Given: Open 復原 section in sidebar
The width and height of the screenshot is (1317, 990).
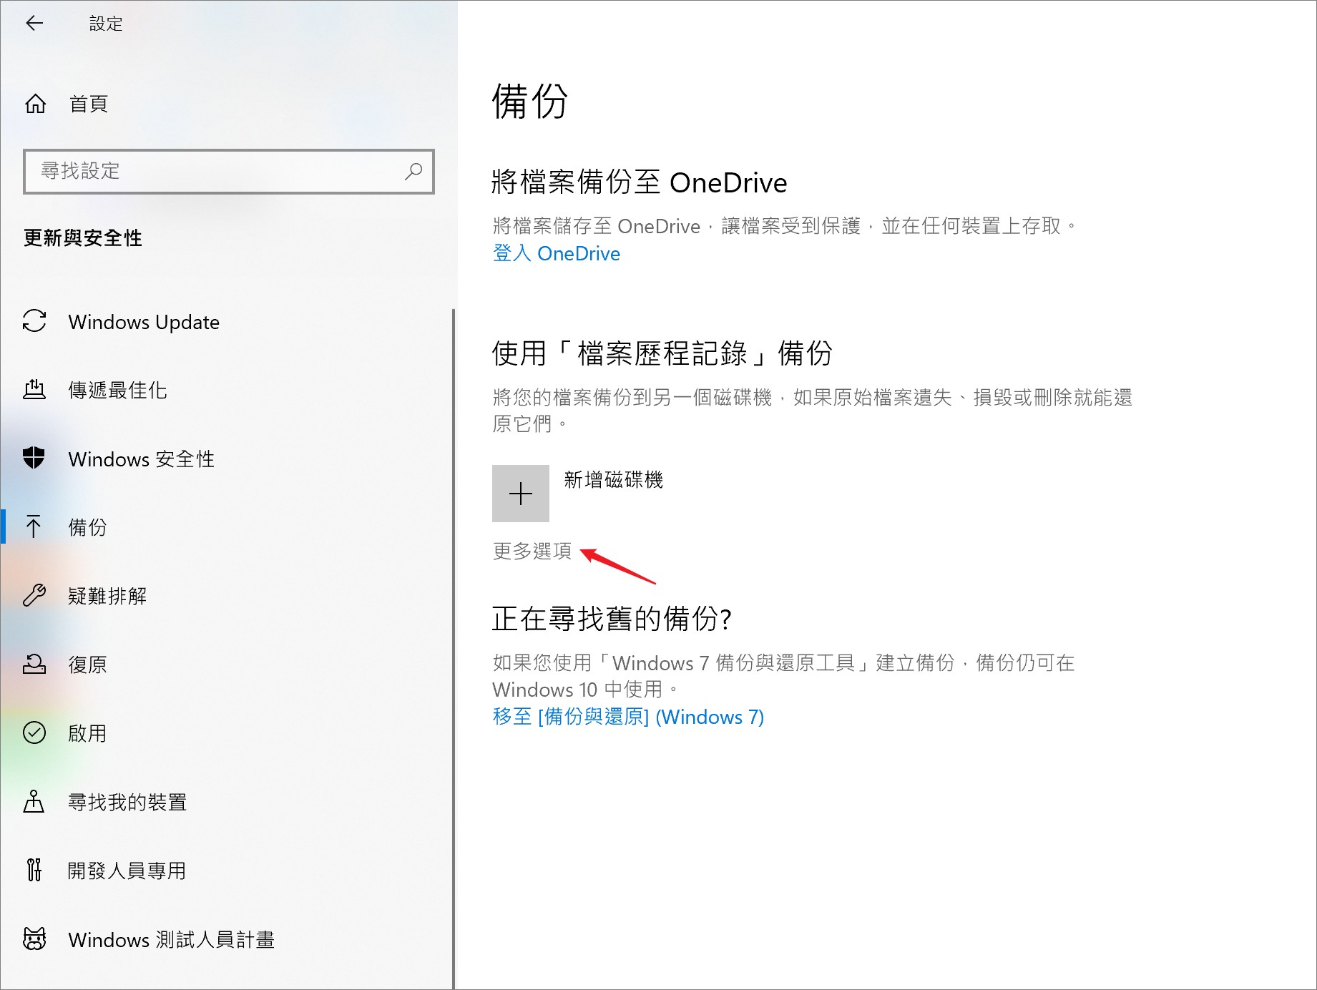Looking at the screenshot, I should click(87, 665).
